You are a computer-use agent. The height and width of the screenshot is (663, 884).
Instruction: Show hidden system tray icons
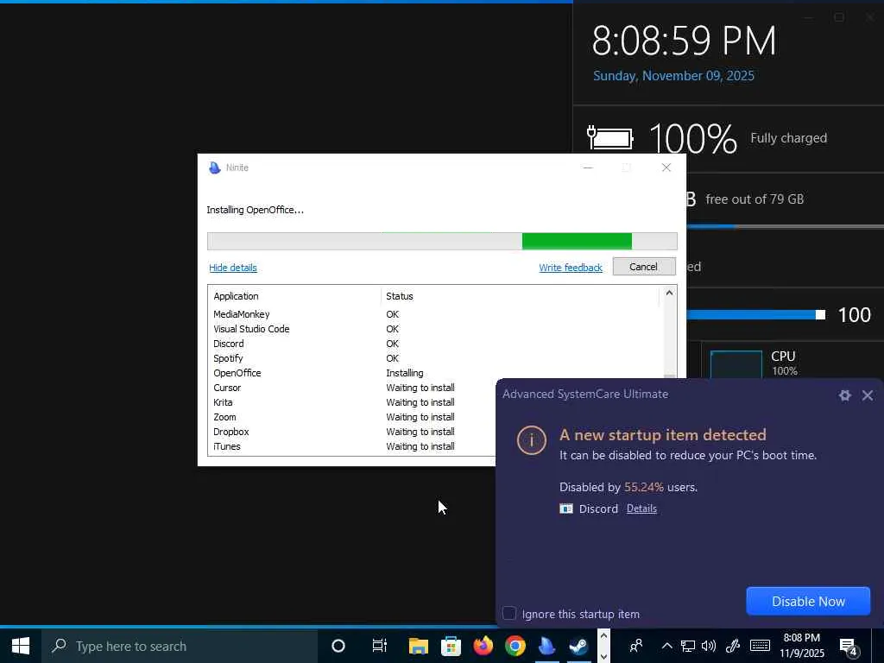coord(667,646)
